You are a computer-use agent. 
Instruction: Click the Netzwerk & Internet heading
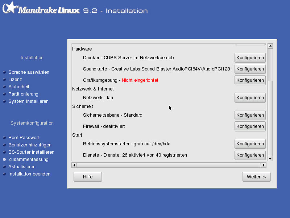point(93,89)
